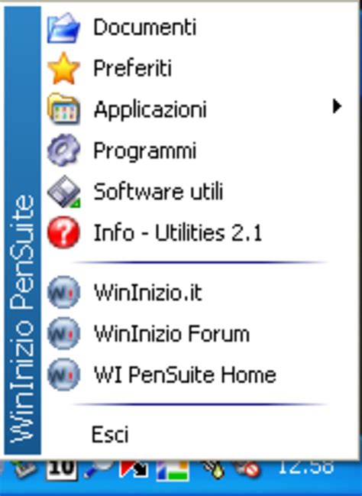Click the WinInizio Forum globe icon
Image resolution: width=362 pixels, height=496 pixels.
pyautogui.click(x=63, y=333)
